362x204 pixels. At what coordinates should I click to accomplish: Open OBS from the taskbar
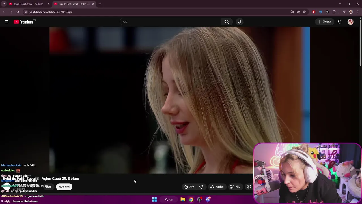(199, 199)
